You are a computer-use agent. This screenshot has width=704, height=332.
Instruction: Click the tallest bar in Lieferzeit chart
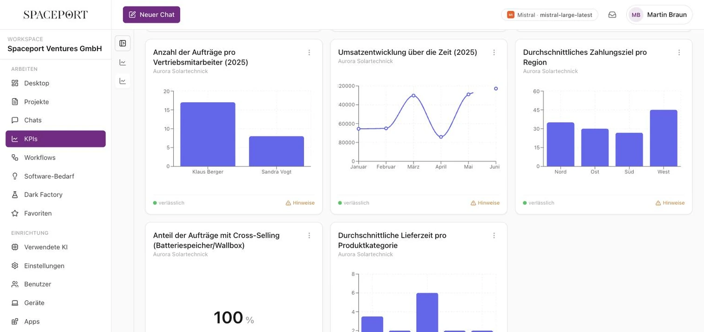tap(427, 312)
